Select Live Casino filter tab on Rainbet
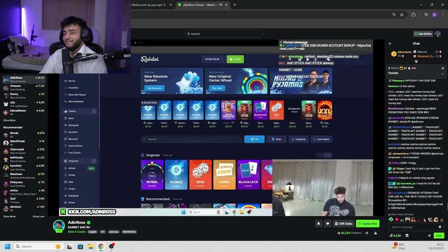Image resolution: width=448 pixels, height=252 pixels. coord(321,139)
